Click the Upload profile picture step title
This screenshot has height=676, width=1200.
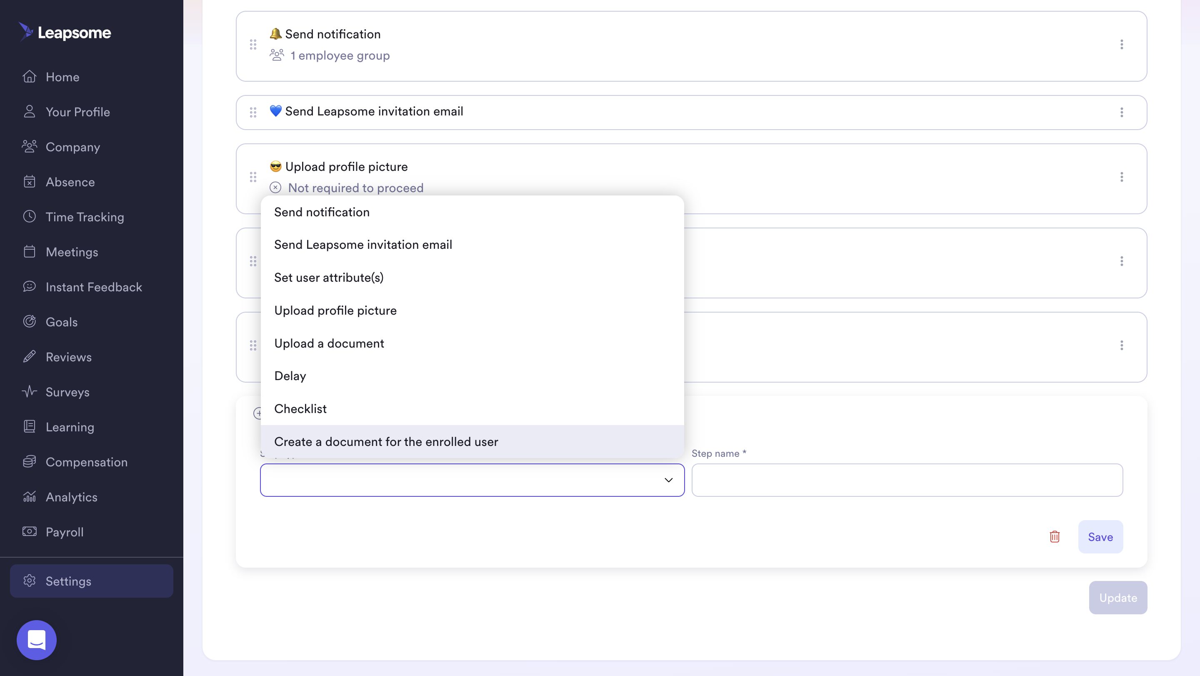pos(346,167)
